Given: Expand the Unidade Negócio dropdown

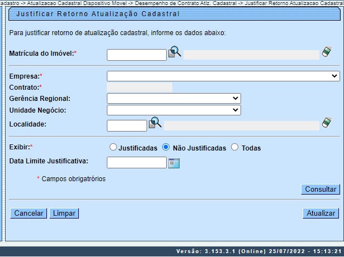Looking at the screenshot, I should tap(174, 110).
